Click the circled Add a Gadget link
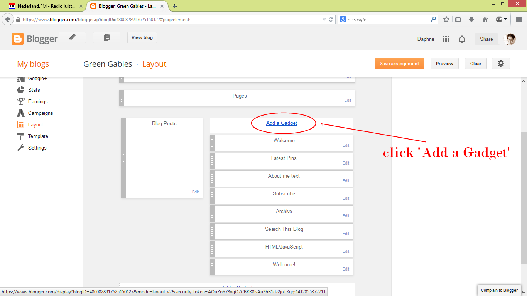The width and height of the screenshot is (527, 296). tap(282, 123)
